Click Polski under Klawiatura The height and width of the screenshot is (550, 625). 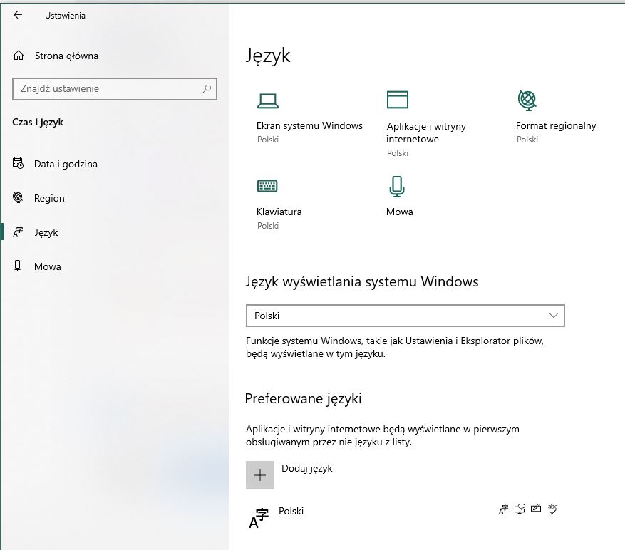click(268, 226)
